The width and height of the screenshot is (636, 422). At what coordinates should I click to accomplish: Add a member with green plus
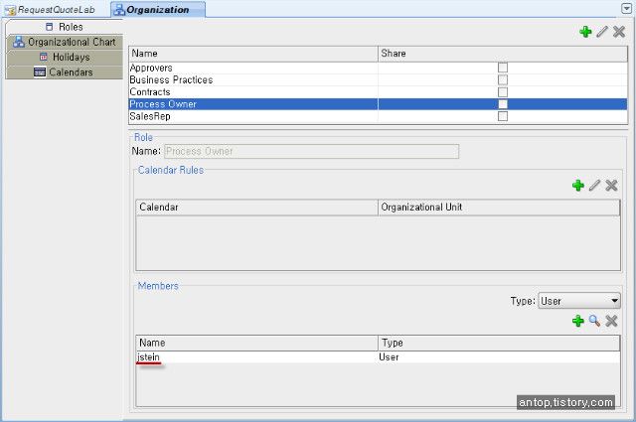[x=578, y=321]
